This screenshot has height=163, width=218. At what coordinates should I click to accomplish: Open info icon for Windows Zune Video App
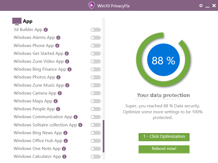coord(67,61)
